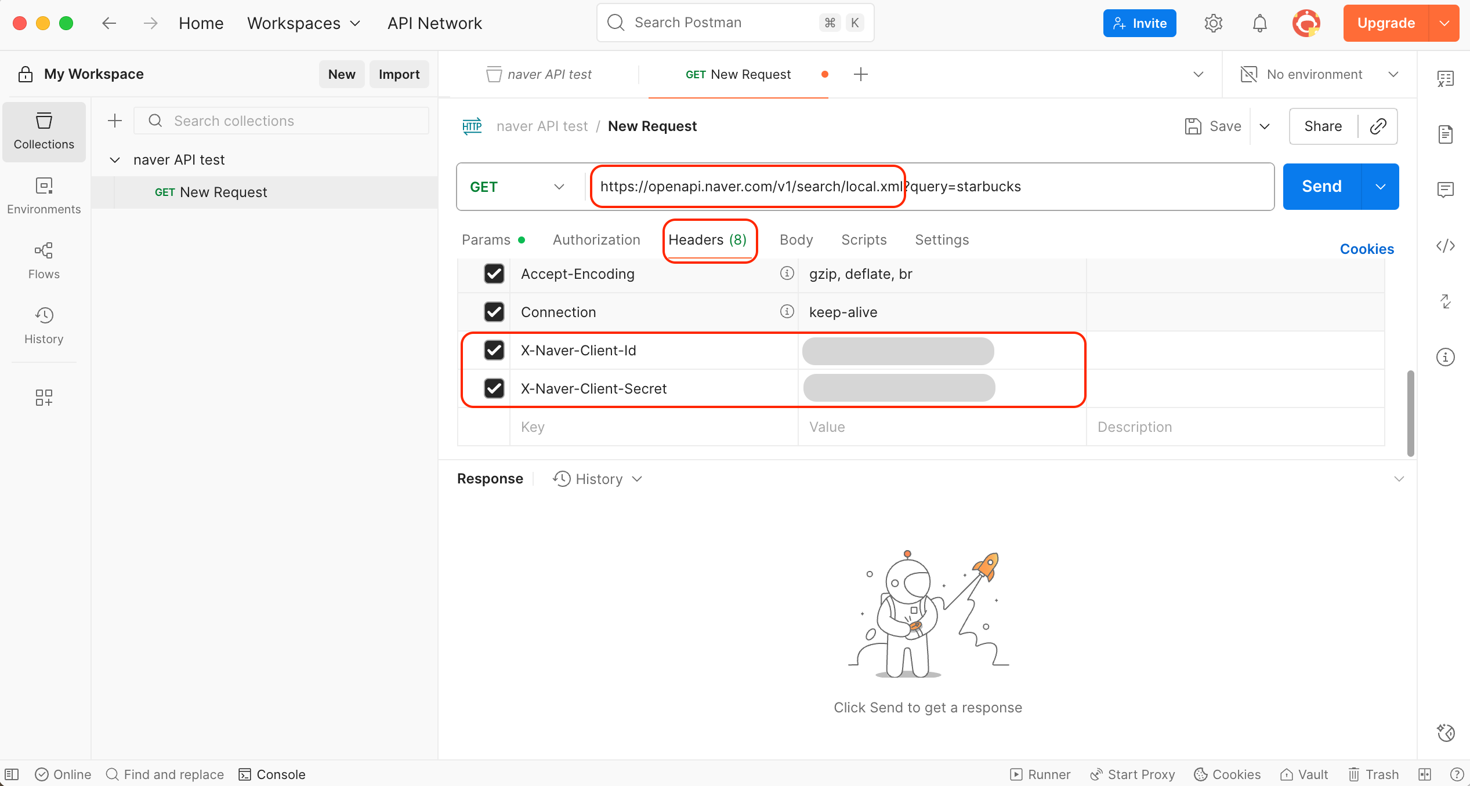Open the code snippet panel icon
The image size is (1470, 786).
coord(1445,246)
